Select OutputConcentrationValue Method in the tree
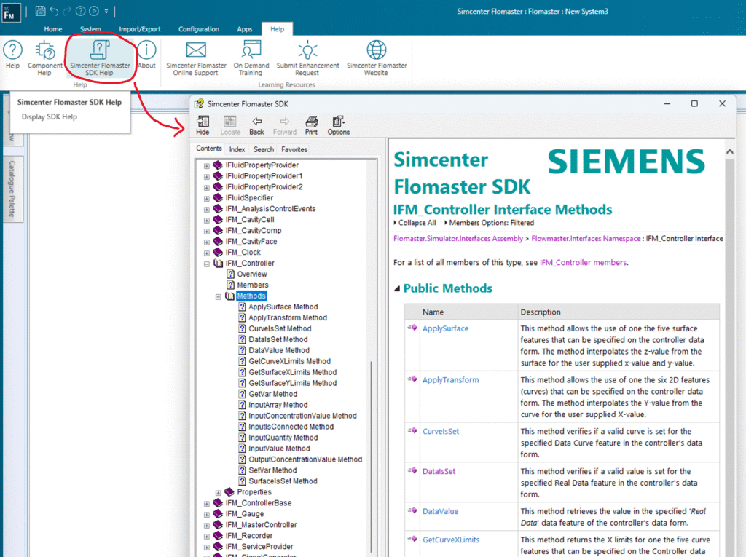 (305, 459)
